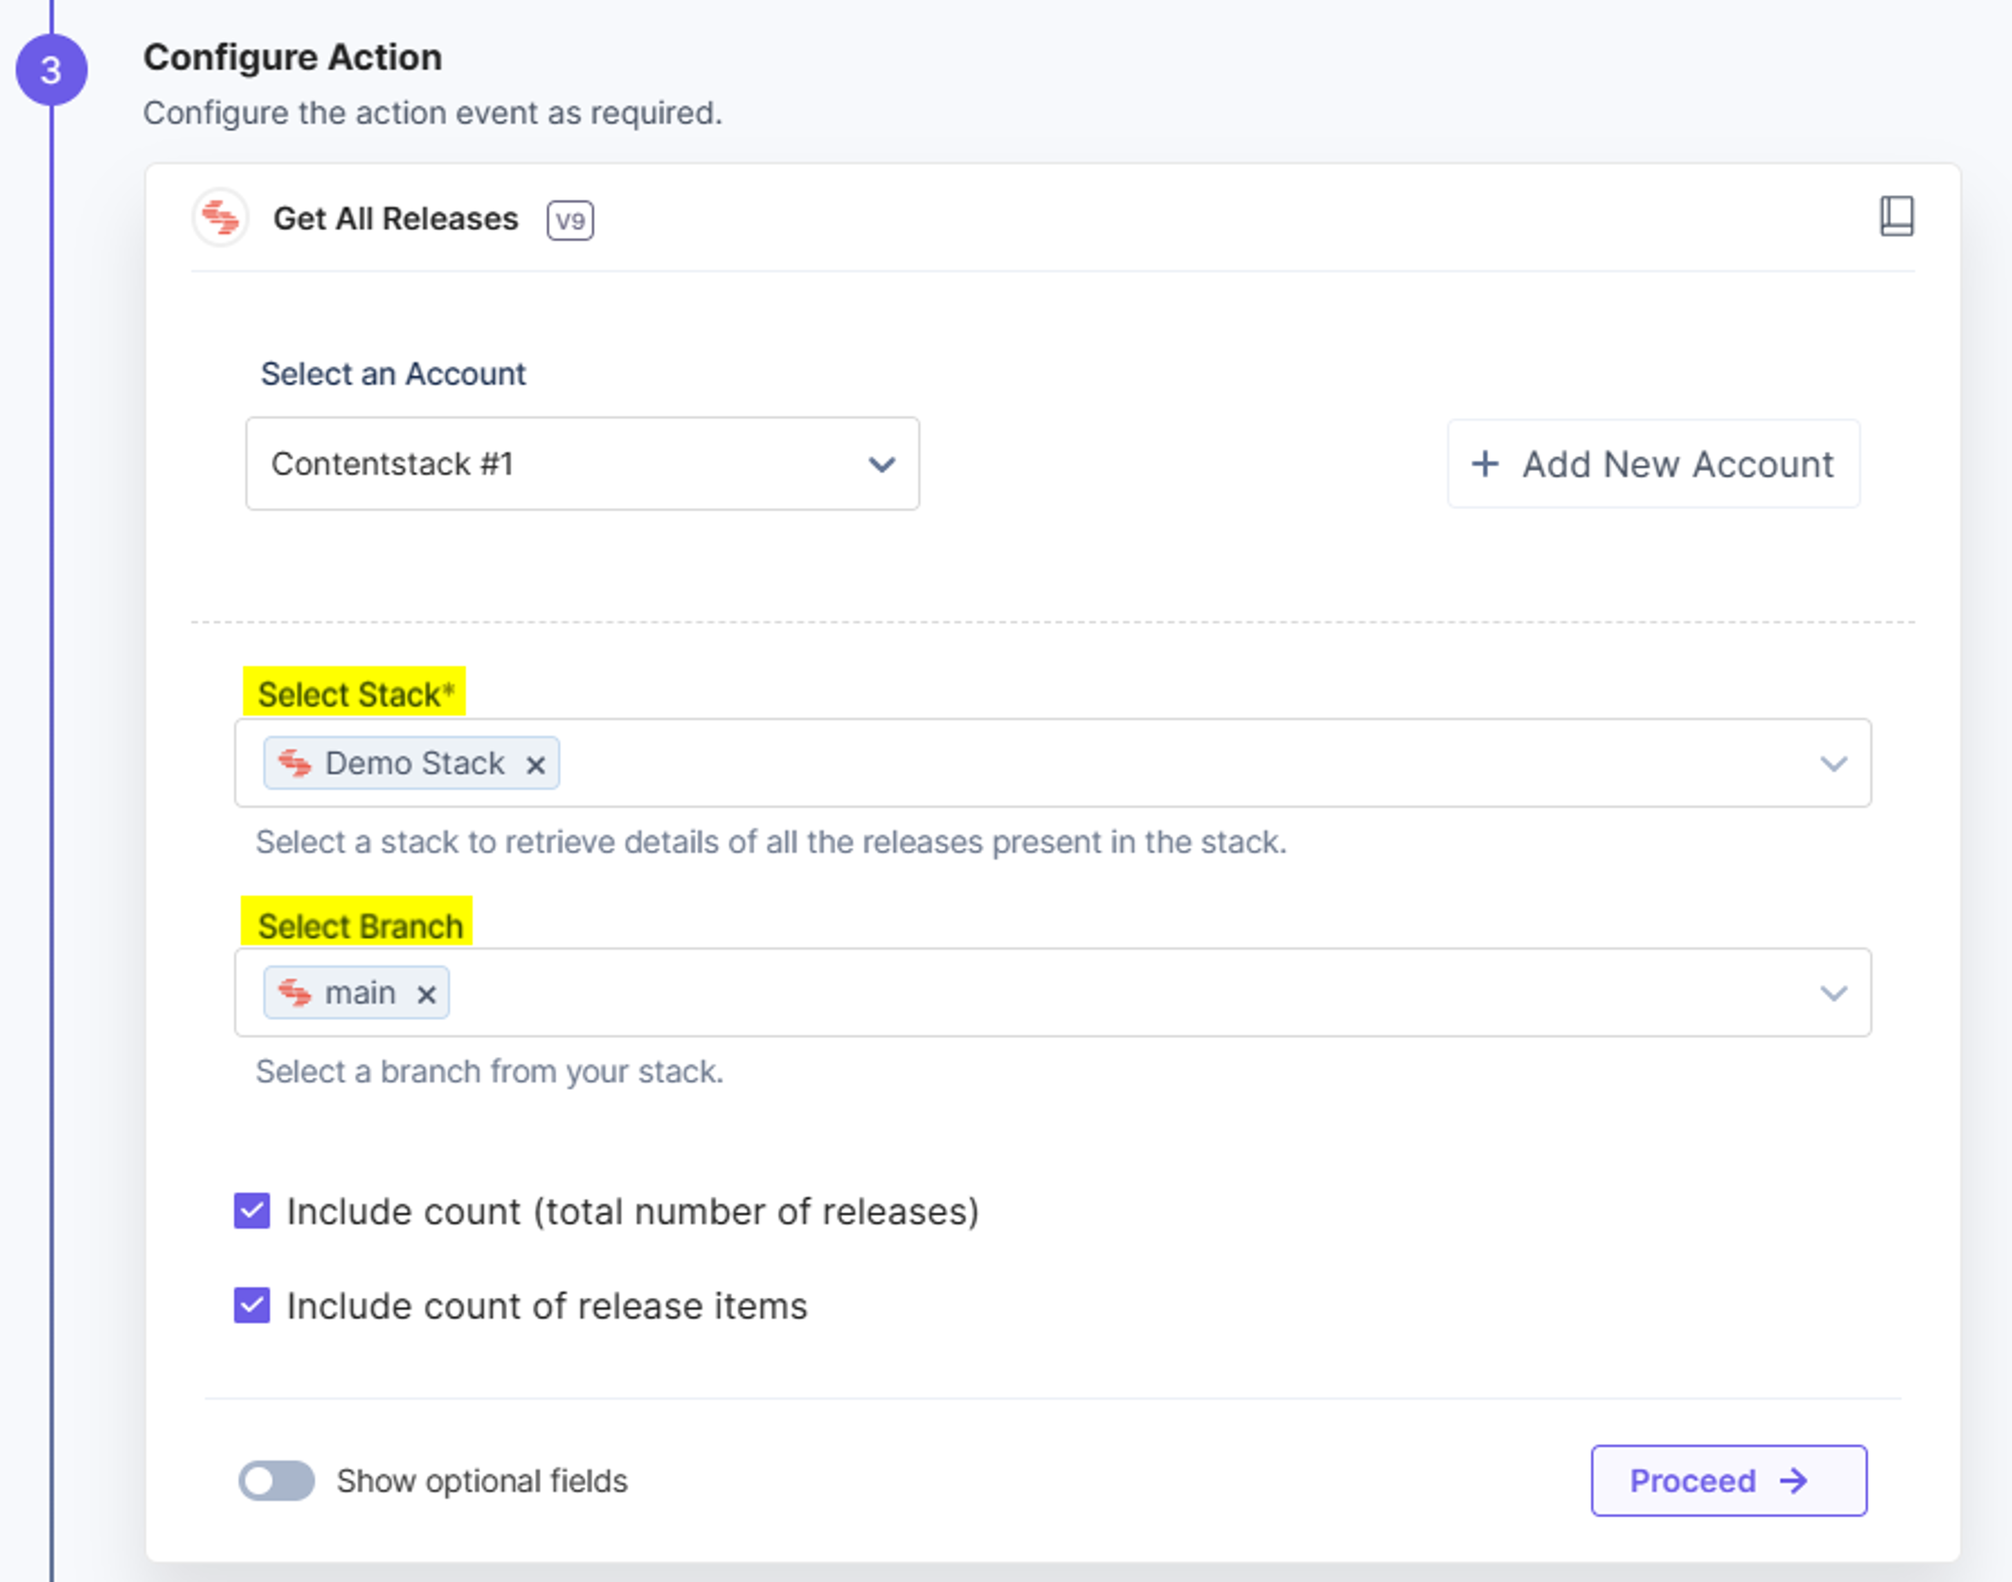Viewport: 2012px width, 1582px height.
Task: Click the Show optional fields label
Action: pyautogui.click(x=483, y=1481)
